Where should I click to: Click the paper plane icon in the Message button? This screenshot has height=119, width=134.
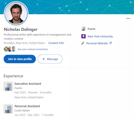point(43,59)
